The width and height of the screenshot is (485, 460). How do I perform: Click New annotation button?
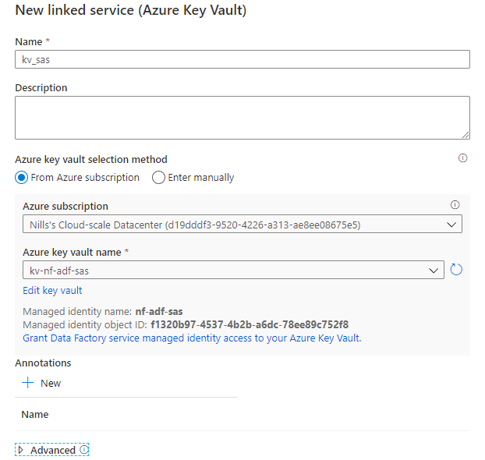tap(41, 383)
